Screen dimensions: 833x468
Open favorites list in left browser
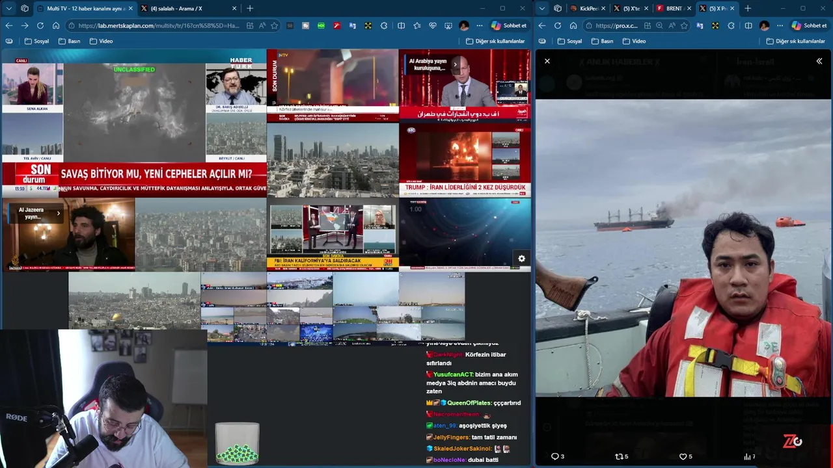(x=416, y=25)
